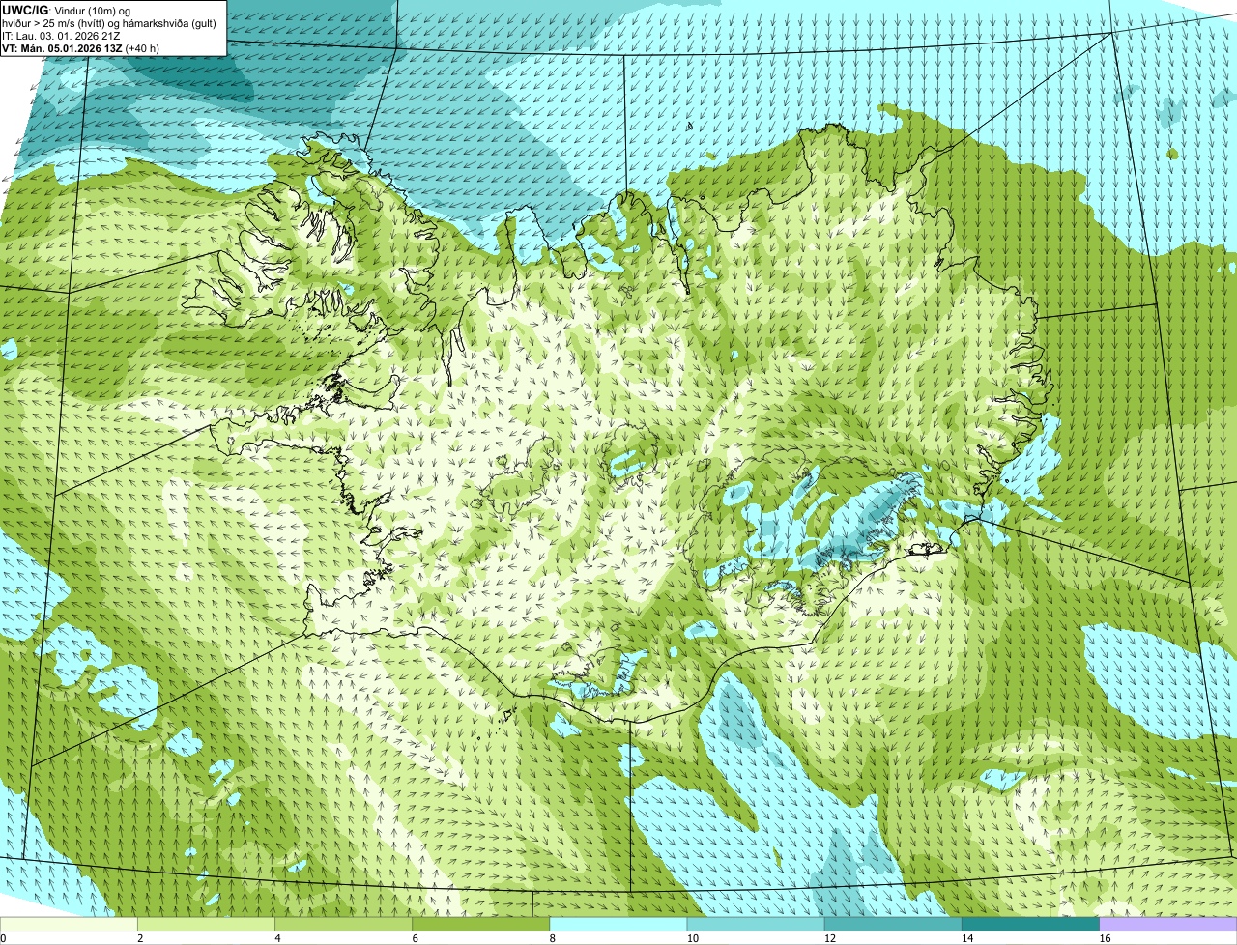The width and height of the screenshot is (1237, 945).
Task: Click the legend scale label '10'
Action: [692, 938]
